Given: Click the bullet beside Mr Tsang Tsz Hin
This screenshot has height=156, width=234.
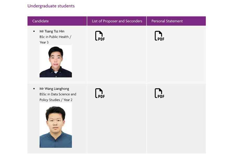Looking at the screenshot, I should pyautogui.click(x=34, y=31).
